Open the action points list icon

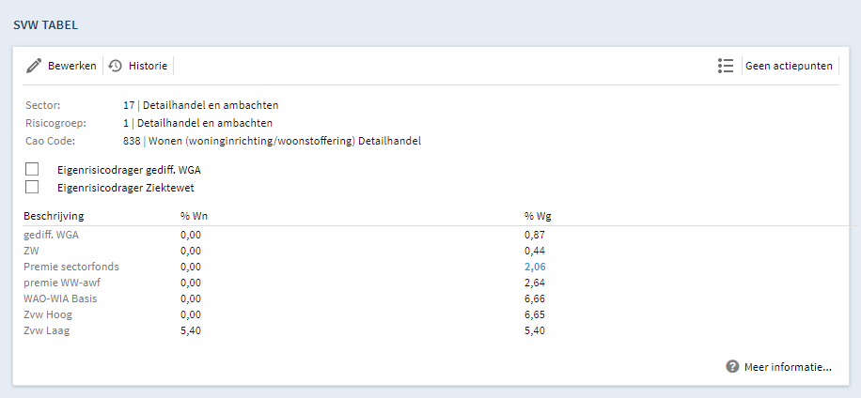click(726, 66)
